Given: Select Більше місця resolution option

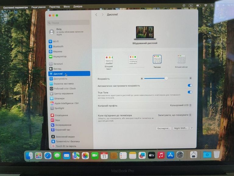Looking at the screenshot, I should coord(181,61).
